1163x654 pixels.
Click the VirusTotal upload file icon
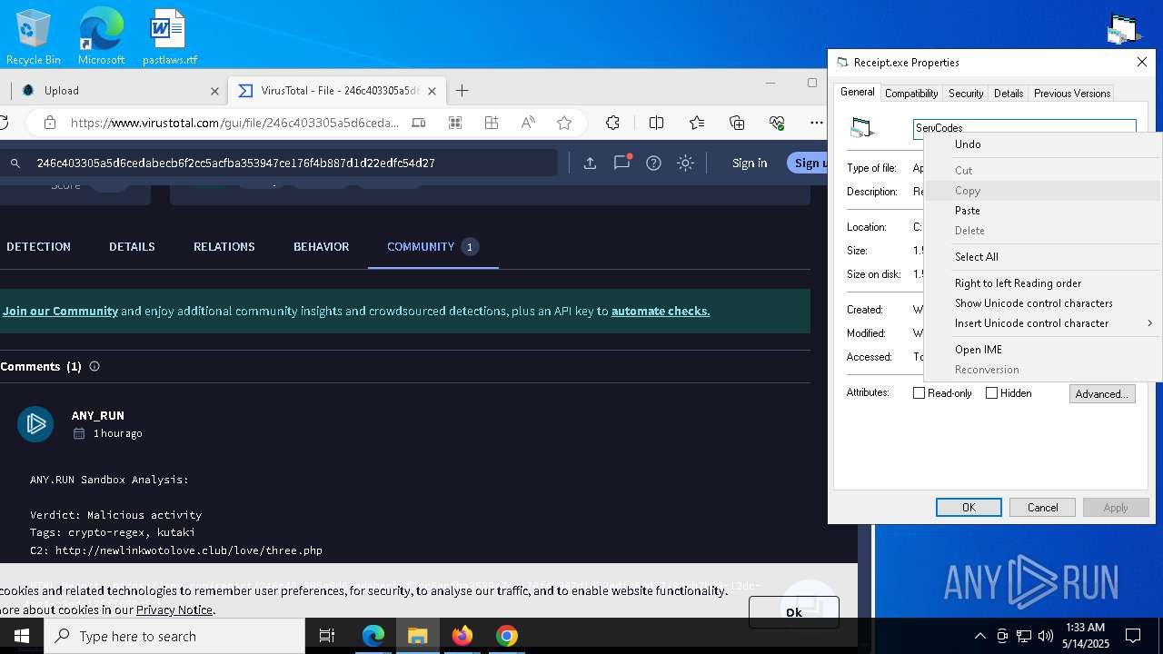click(590, 163)
